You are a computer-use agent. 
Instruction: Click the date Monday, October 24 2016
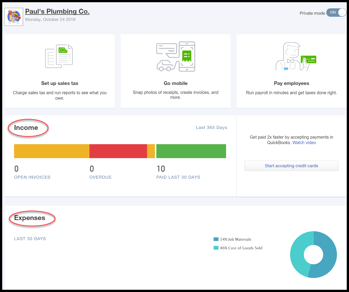(x=50, y=20)
